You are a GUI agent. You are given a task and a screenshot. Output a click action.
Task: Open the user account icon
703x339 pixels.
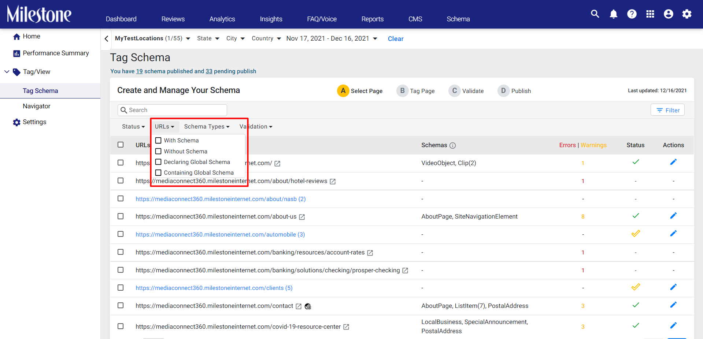tap(668, 14)
